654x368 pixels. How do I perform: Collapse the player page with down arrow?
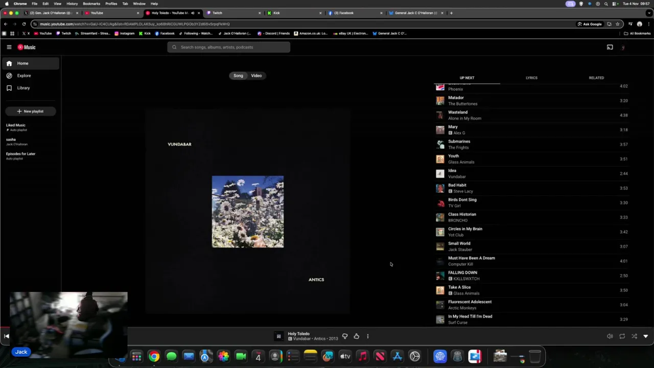[x=646, y=336]
